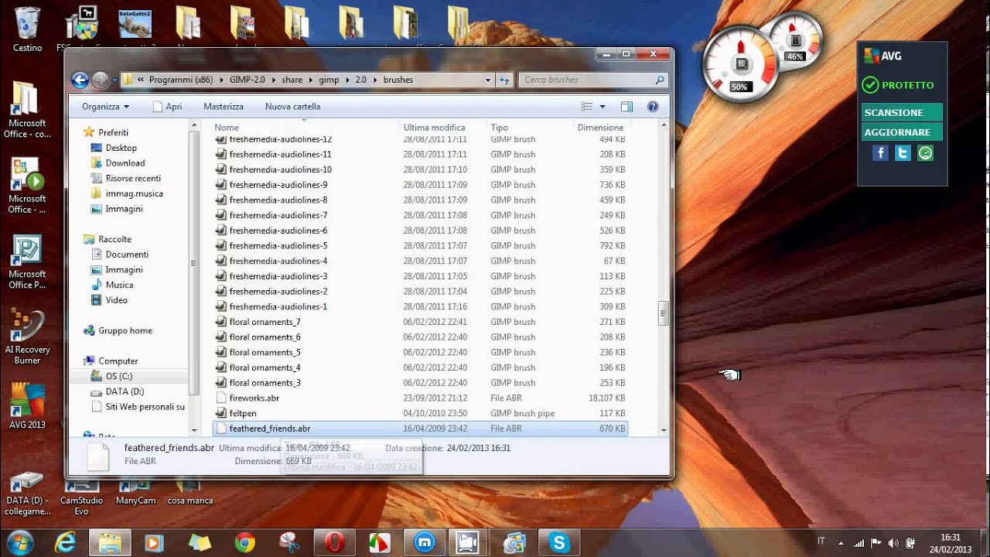The height and width of the screenshot is (557, 990).
Task: Click the Masterizza toolbar button
Action: [x=224, y=107]
